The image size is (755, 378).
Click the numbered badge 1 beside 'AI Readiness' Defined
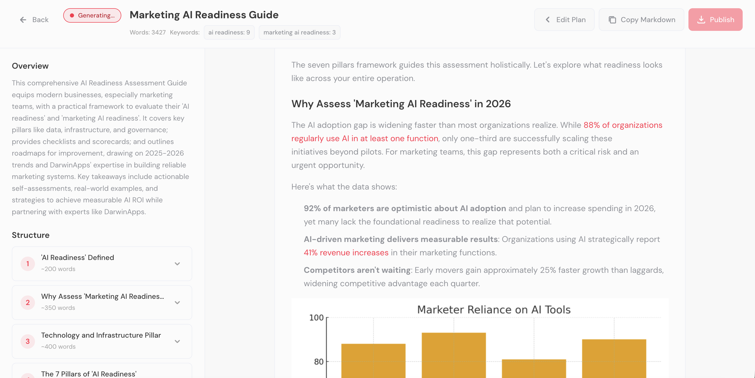pos(27,264)
